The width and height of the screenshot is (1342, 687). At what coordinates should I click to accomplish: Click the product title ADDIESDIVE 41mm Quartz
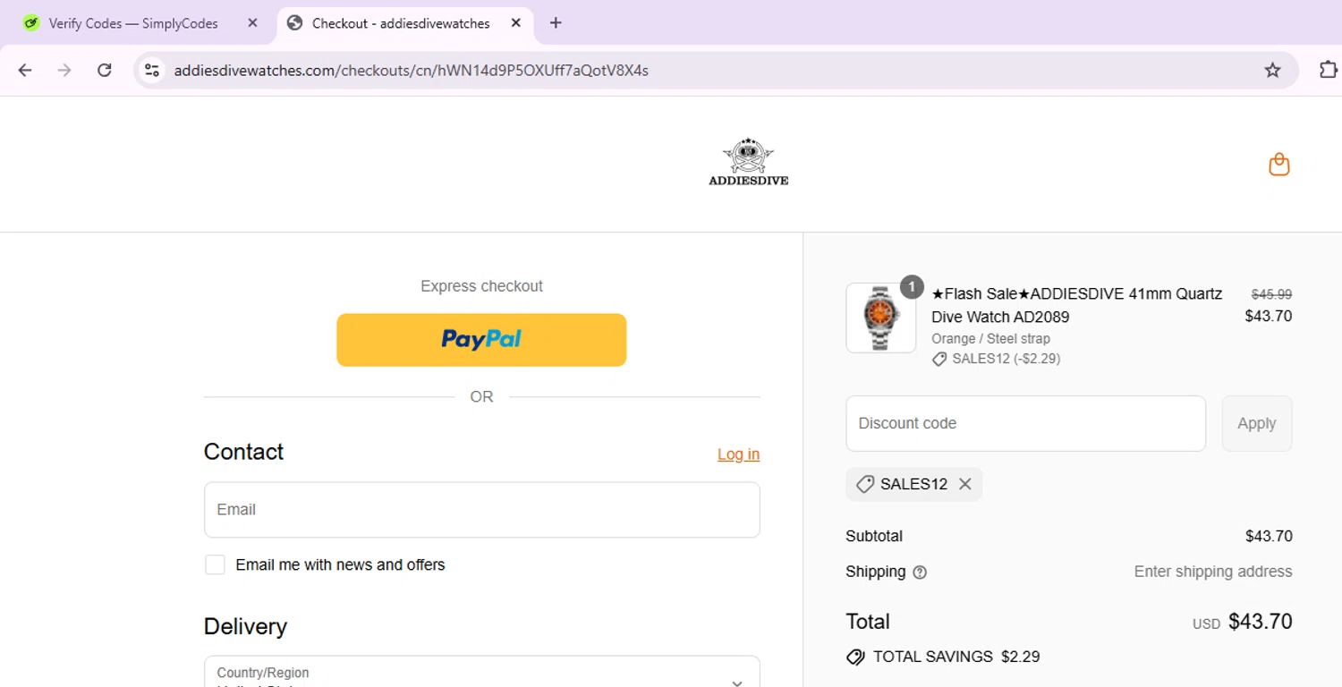coord(1076,305)
